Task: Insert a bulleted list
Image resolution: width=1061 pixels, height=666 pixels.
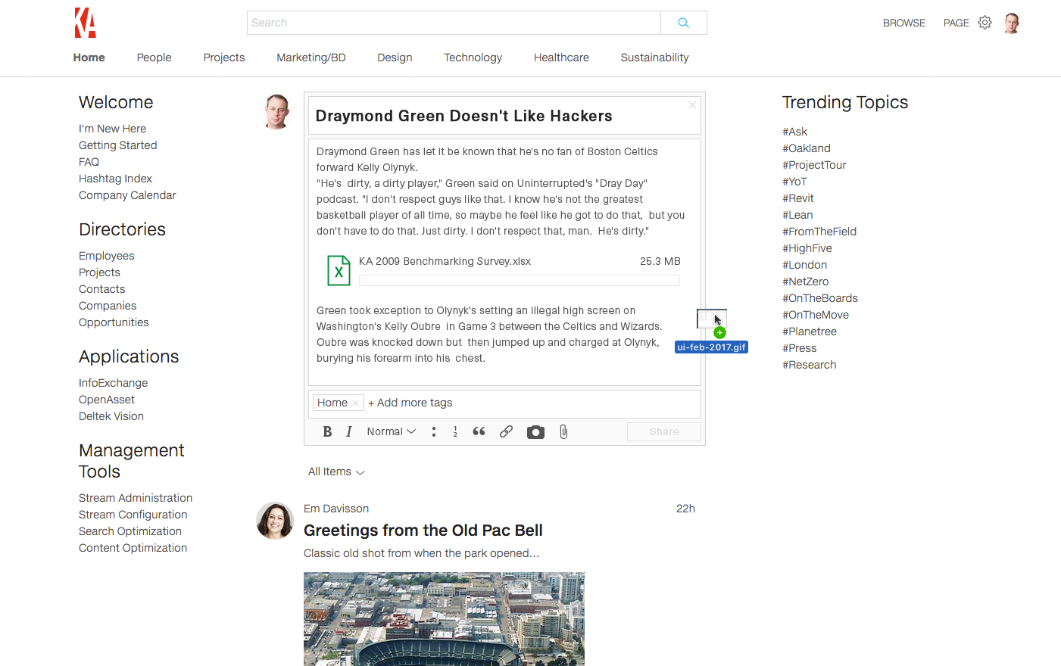Action: point(434,431)
